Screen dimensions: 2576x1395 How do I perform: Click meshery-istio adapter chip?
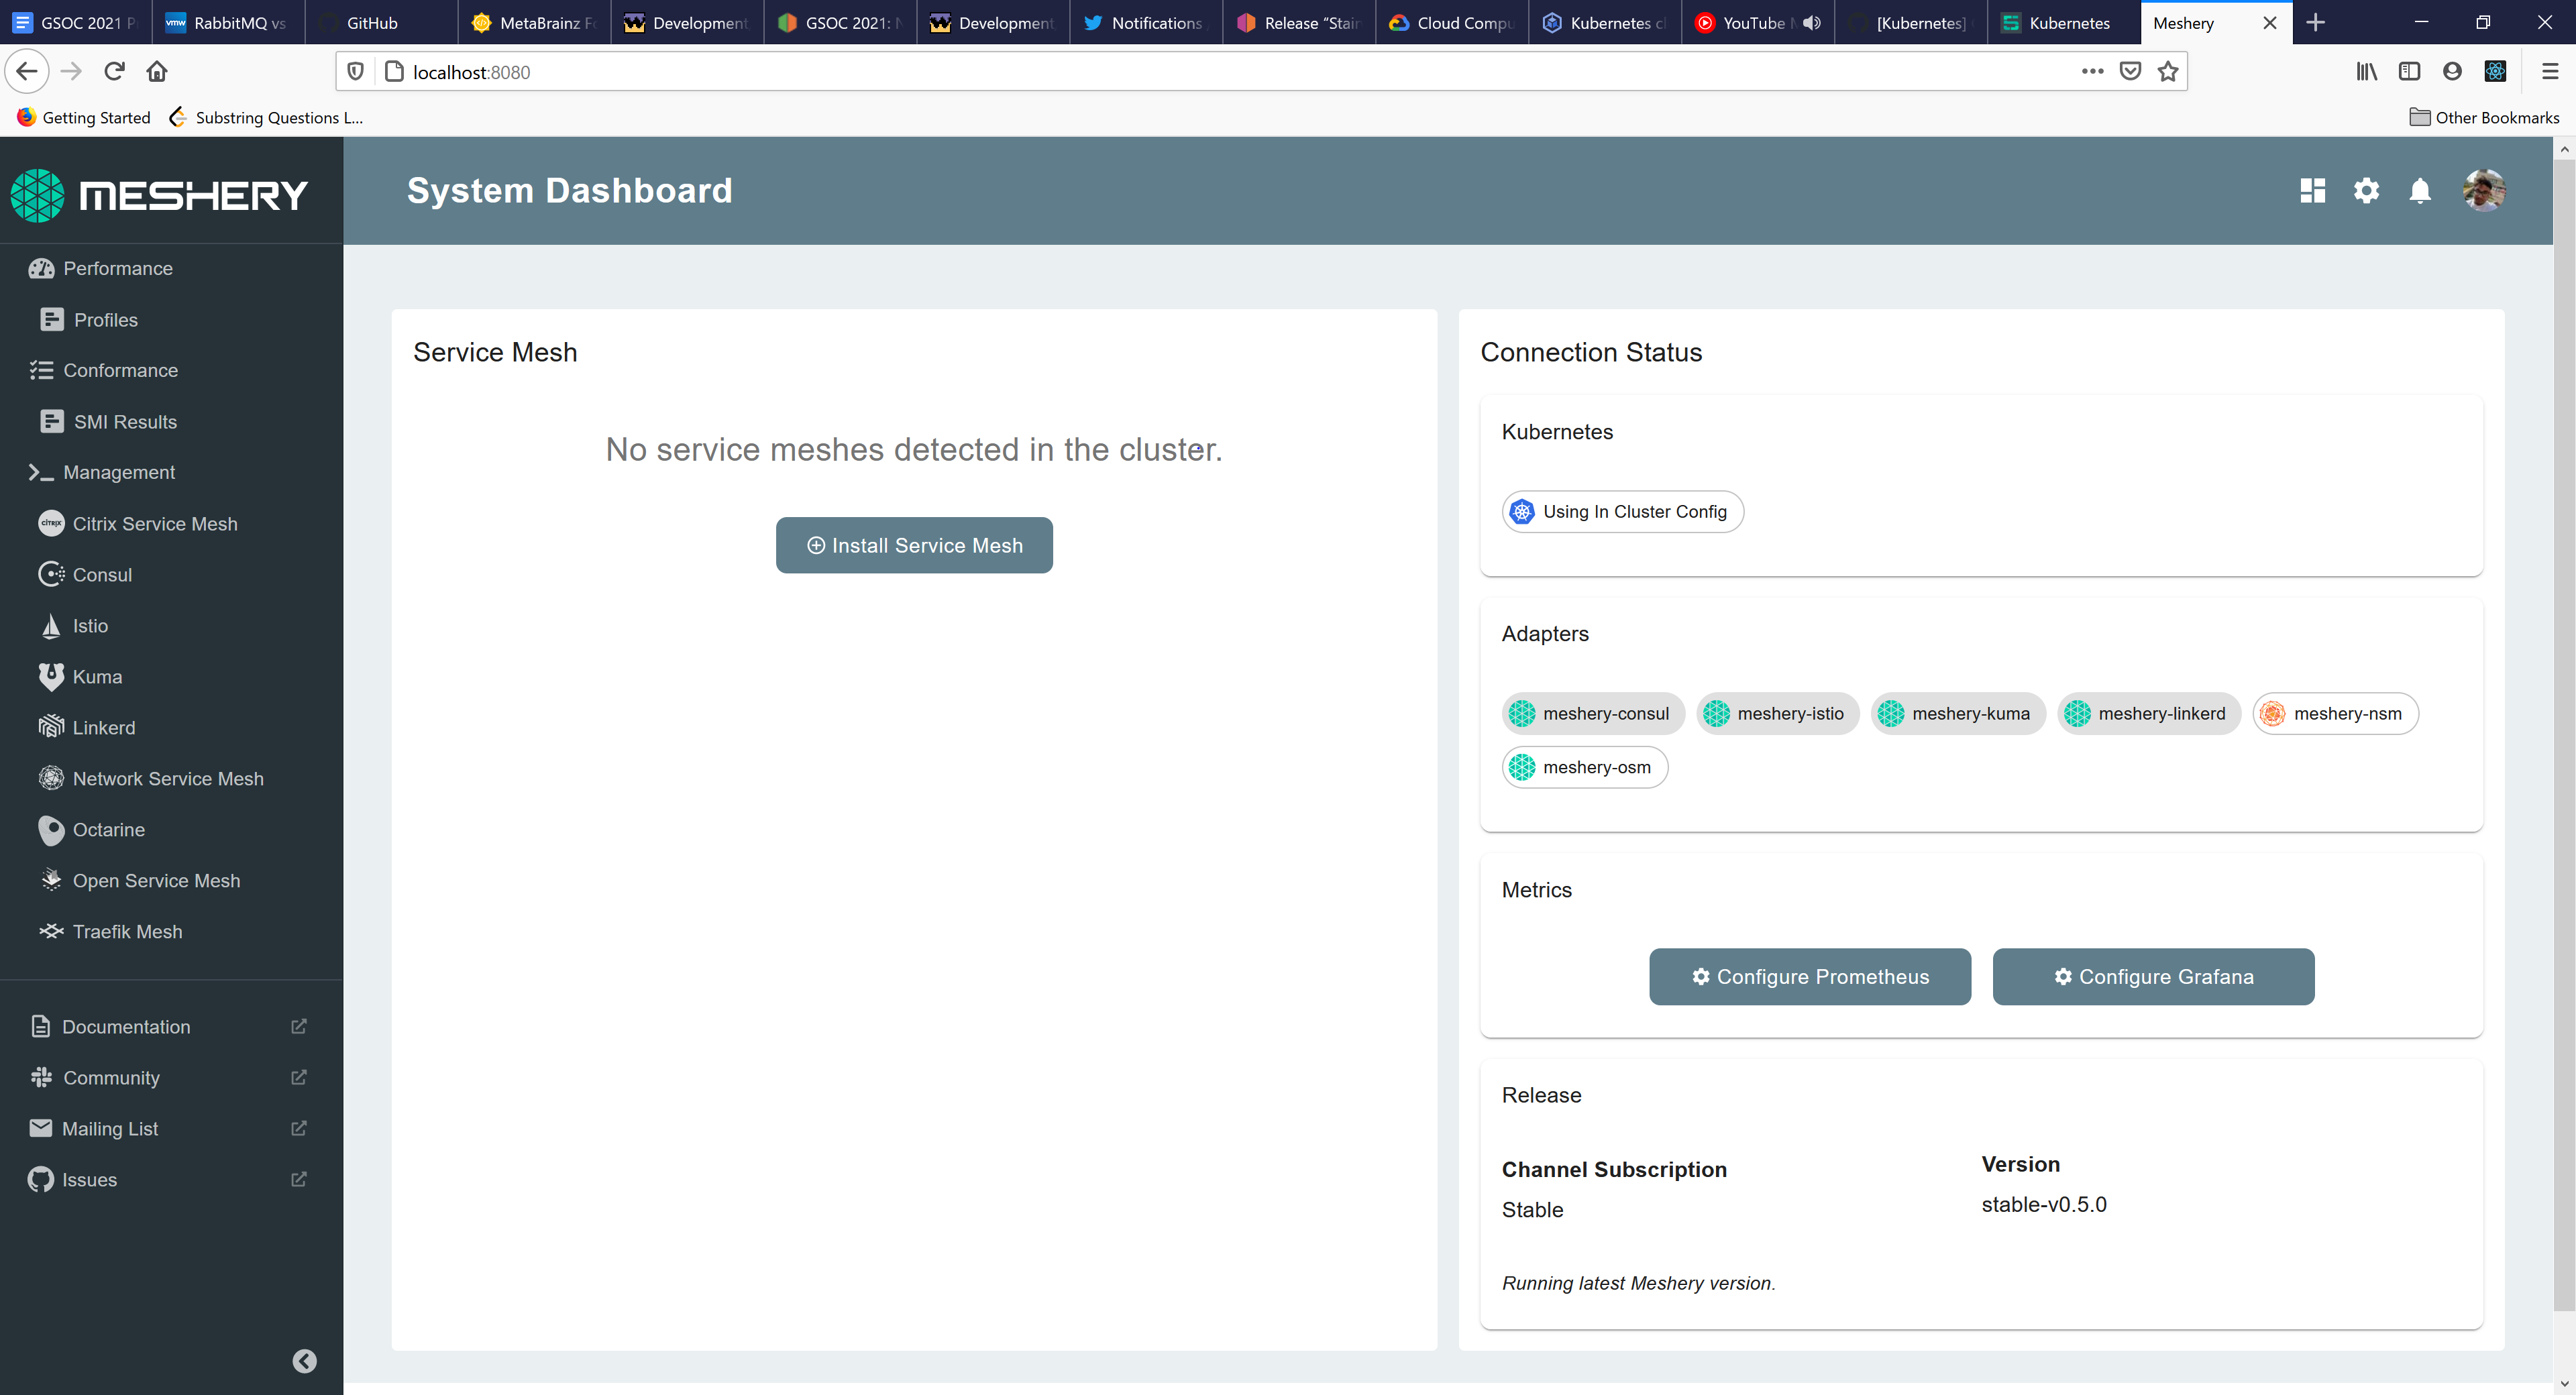1777,713
